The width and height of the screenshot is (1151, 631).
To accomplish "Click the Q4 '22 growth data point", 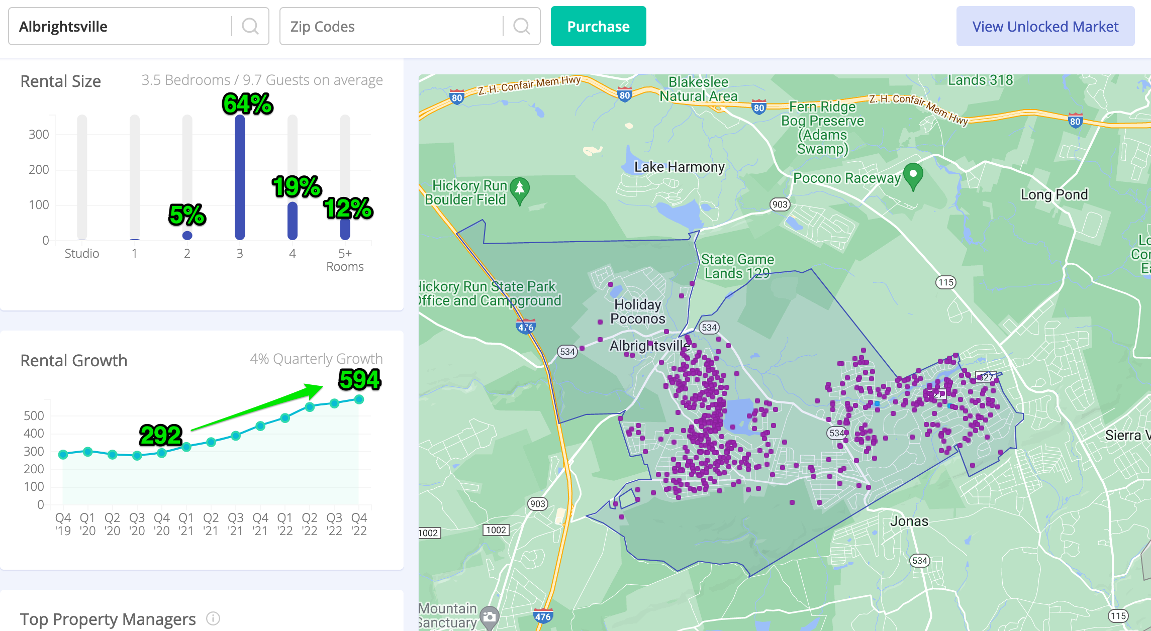I will pyautogui.click(x=359, y=399).
